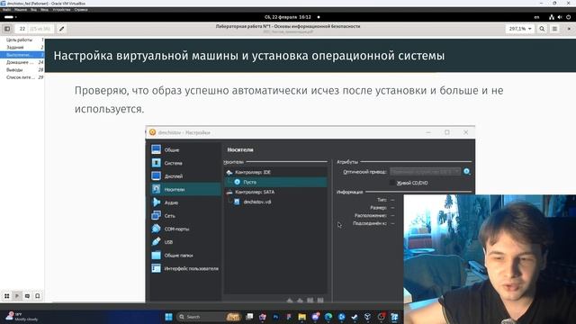Jump to the Выводы outline entry
Viewport: 576px width, 324px height.
pos(22,70)
